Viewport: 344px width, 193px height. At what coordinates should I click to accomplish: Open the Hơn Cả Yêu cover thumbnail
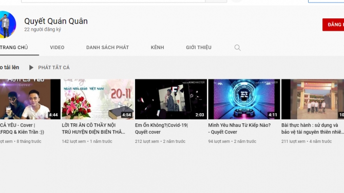[x=30, y=99]
